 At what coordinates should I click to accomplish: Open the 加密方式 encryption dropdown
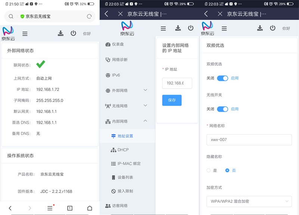pos(249,201)
